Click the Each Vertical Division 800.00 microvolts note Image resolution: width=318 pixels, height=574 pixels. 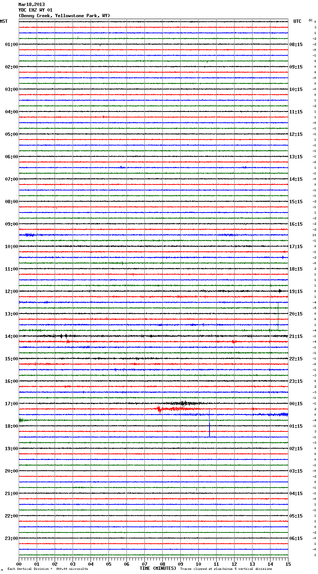[x=48, y=569]
